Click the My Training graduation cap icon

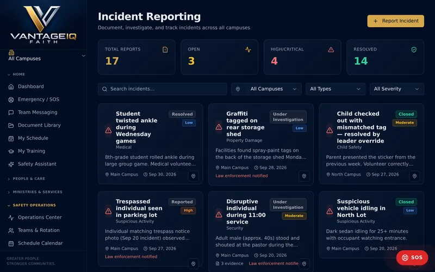[x=11, y=151]
